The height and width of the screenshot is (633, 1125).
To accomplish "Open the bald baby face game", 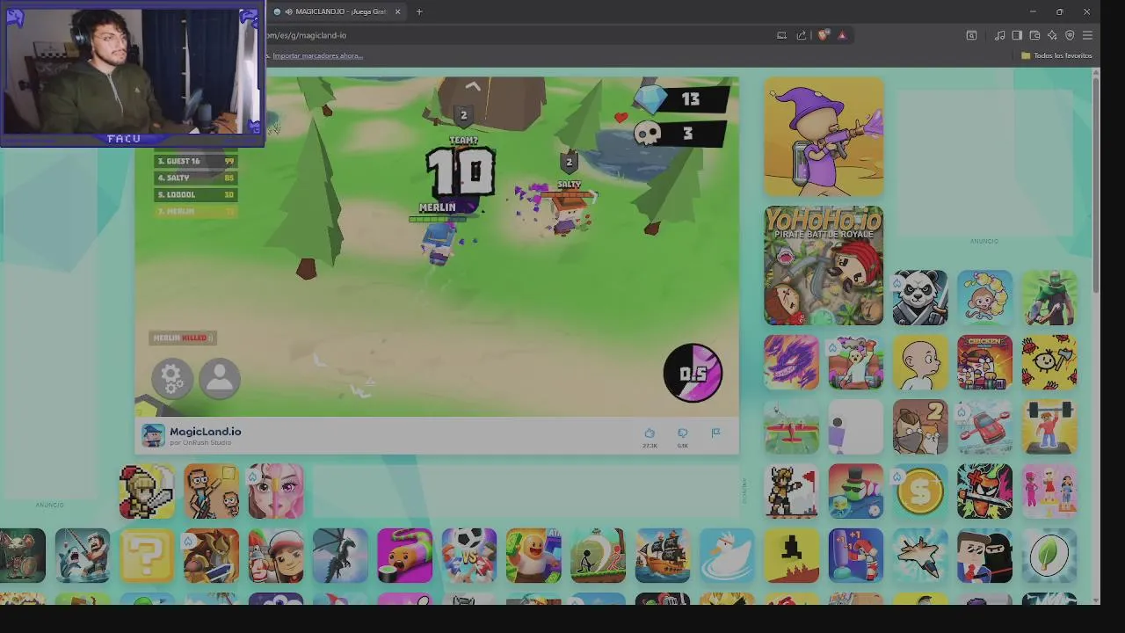I will 920,362.
